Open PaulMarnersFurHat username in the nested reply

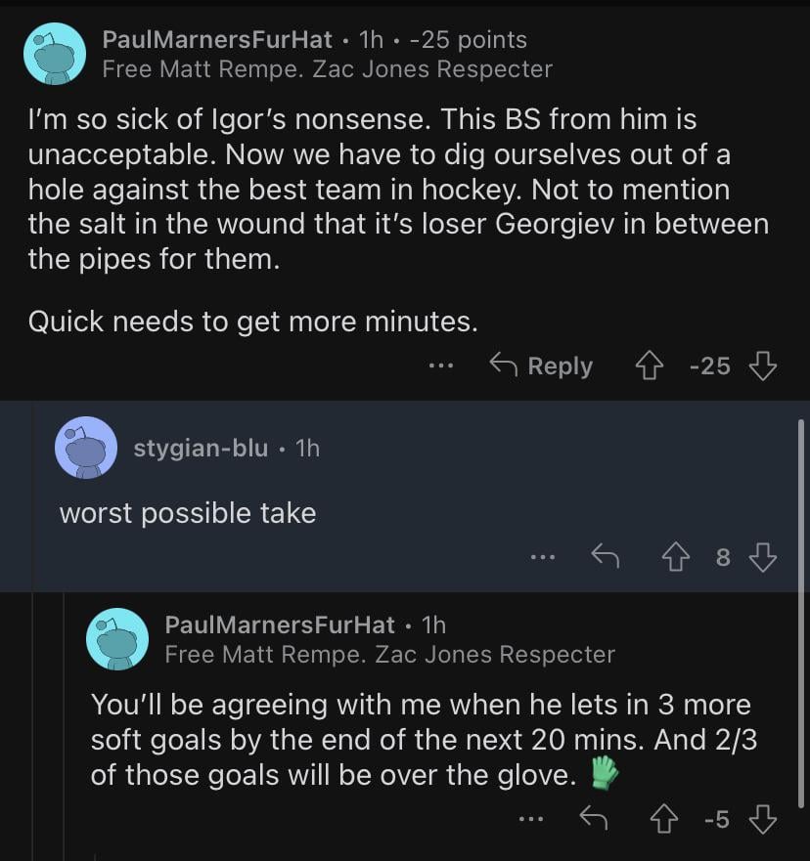(280, 624)
